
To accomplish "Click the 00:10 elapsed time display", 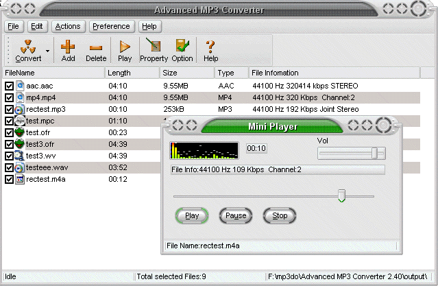I will coord(256,148).
